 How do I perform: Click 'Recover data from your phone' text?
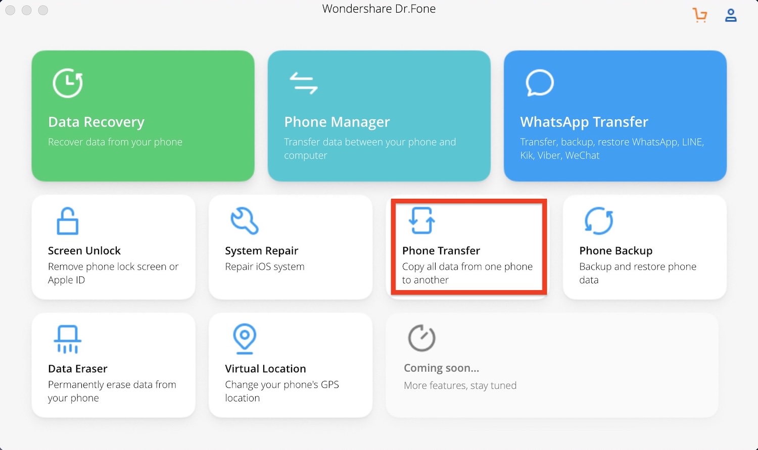(115, 142)
